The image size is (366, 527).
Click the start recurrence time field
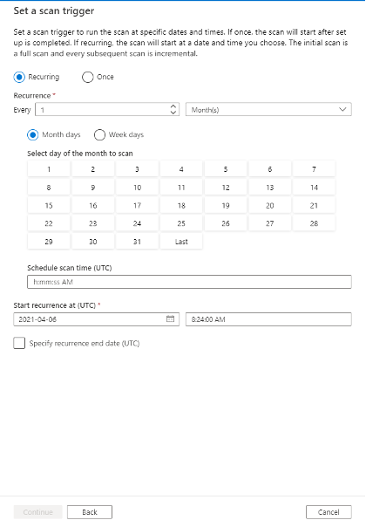pos(268,319)
